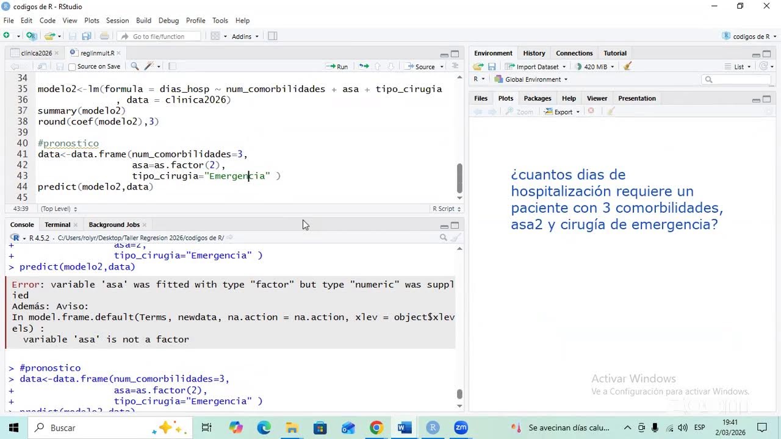The height and width of the screenshot is (439, 781).
Task: Open the Terminal tab
Action: (x=57, y=224)
